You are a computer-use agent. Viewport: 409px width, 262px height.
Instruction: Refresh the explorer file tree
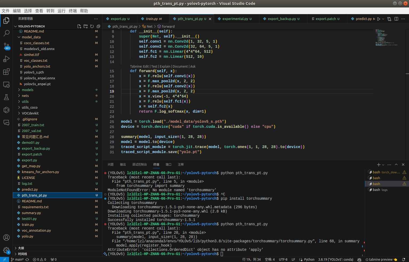(92, 26)
